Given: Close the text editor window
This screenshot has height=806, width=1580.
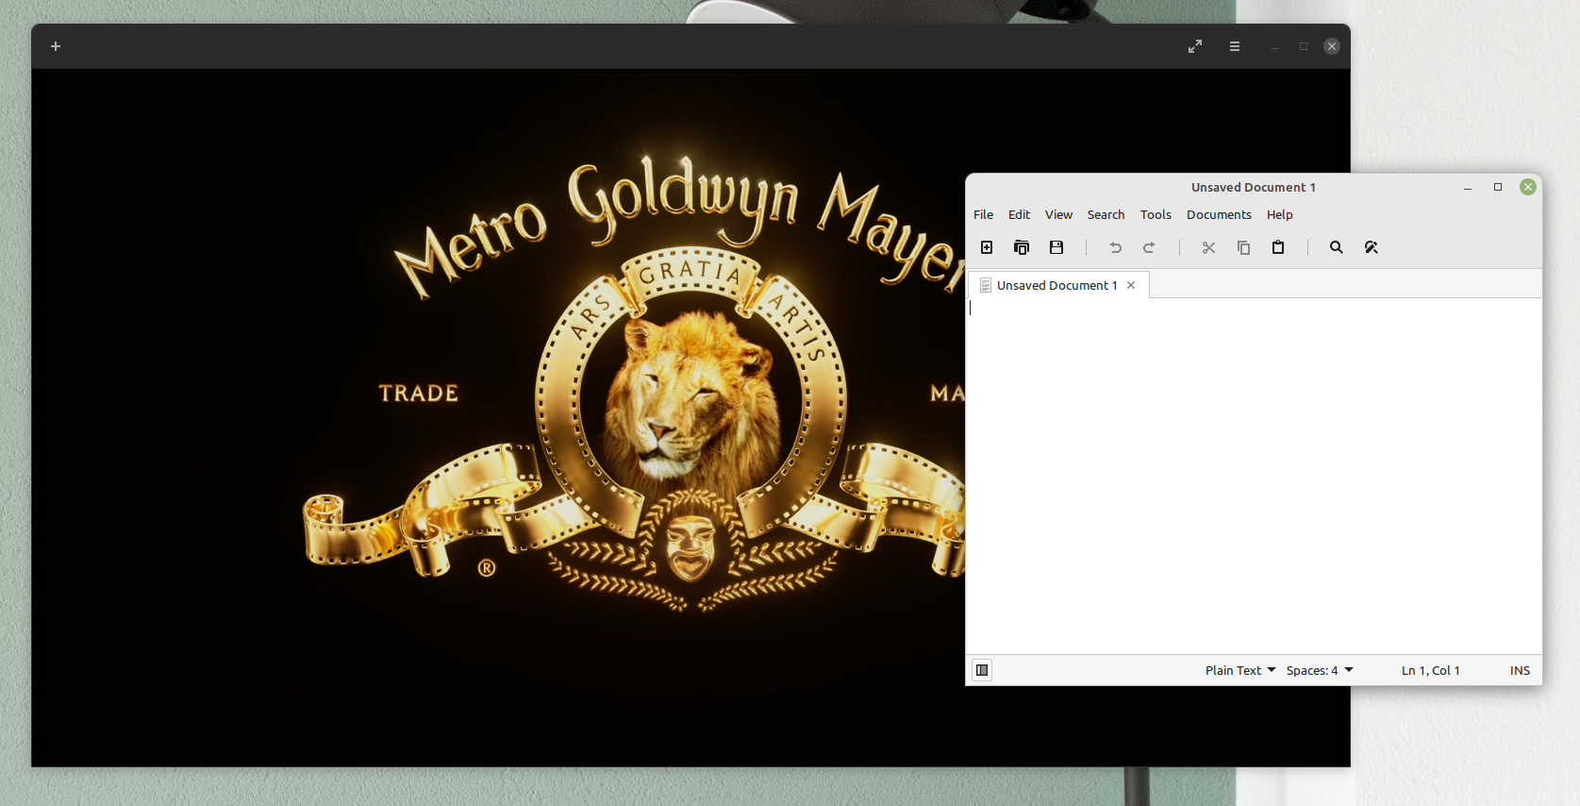Looking at the screenshot, I should point(1528,187).
